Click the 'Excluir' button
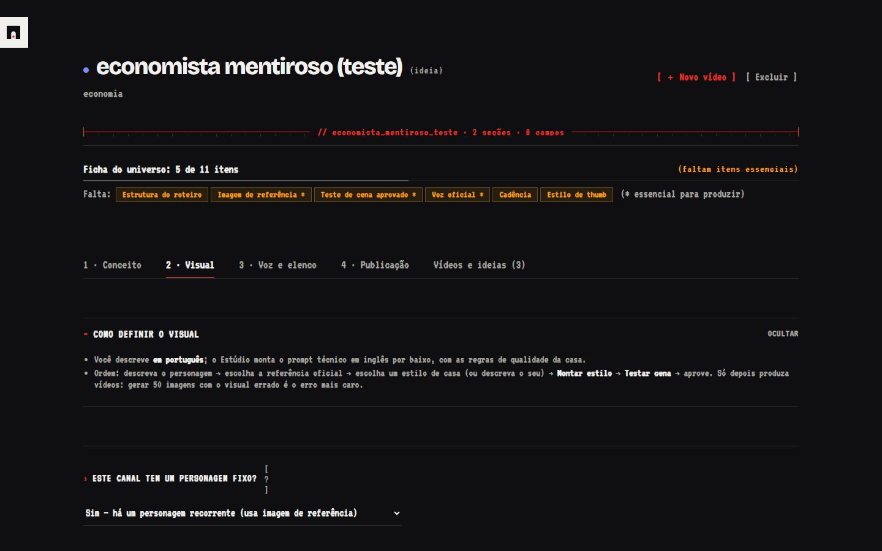The image size is (882, 551). 771,77
